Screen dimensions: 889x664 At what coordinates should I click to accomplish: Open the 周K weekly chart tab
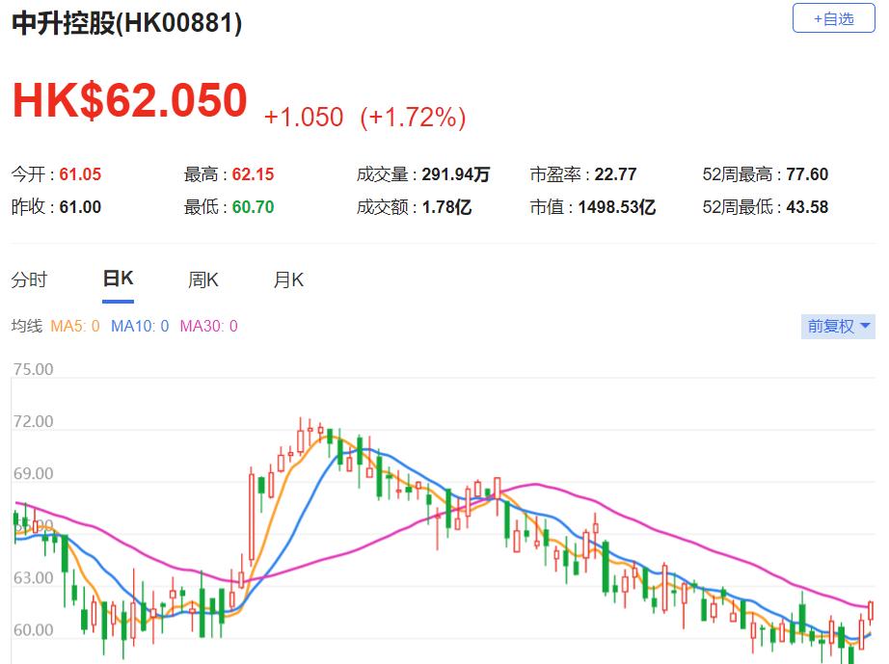[x=203, y=279]
